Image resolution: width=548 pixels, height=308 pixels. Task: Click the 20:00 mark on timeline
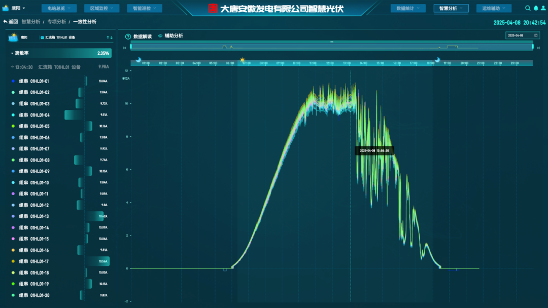tap(464, 63)
